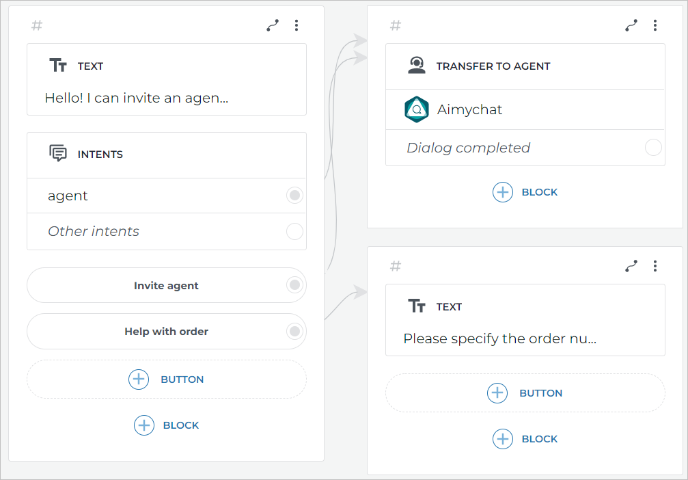Select the 'Help with order' button
The height and width of the screenshot is (480, 688).
point(166,331)
